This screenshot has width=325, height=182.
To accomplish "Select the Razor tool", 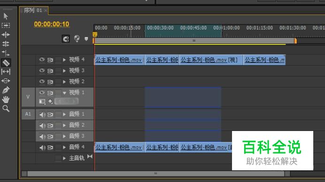I will [6, 63].
